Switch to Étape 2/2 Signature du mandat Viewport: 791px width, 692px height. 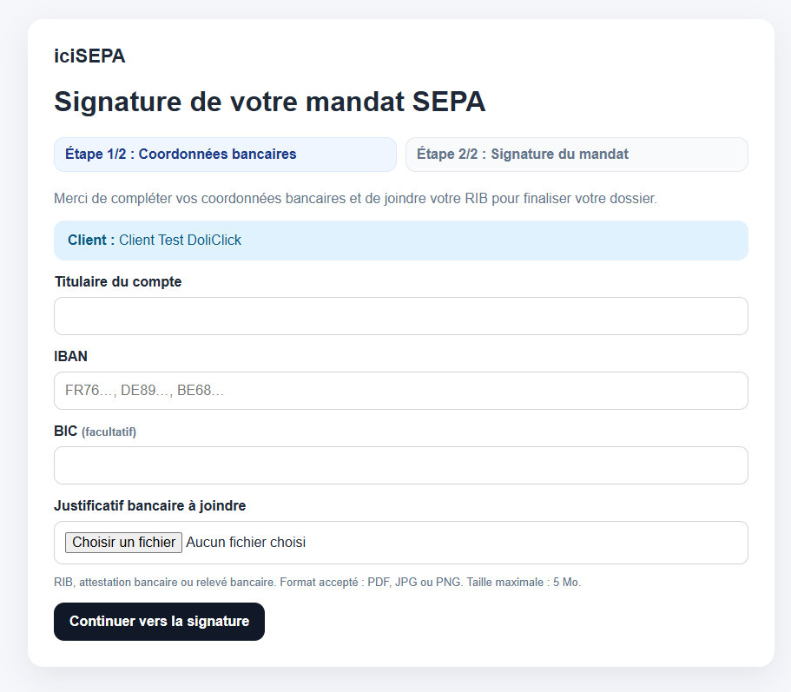tap(577, 155)
